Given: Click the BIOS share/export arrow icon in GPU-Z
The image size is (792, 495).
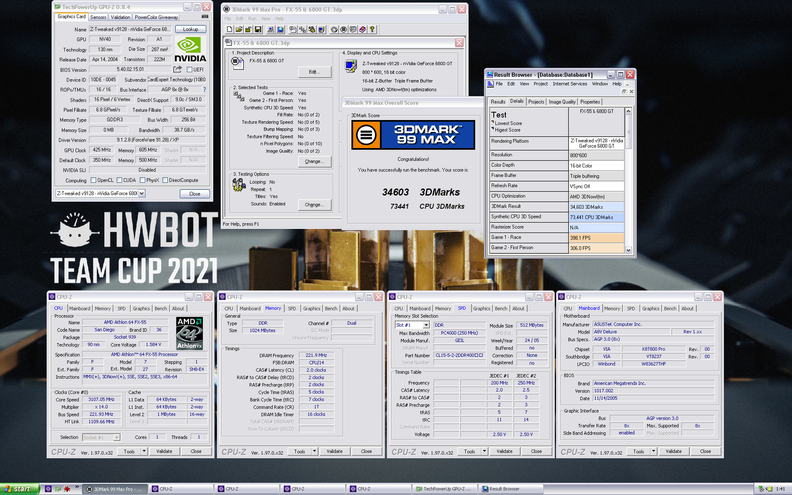Looking at the screenshot, I should click(x=177, y=69).
